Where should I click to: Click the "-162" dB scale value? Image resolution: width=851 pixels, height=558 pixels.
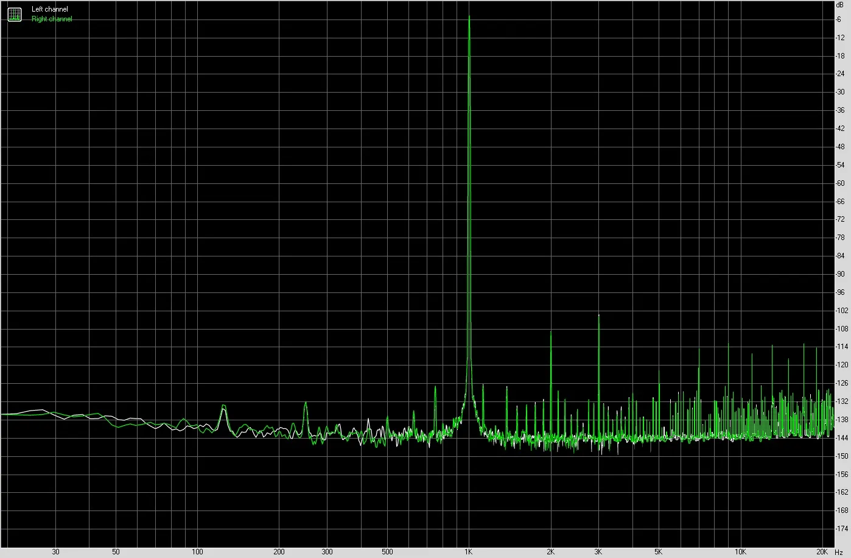(842, 492)
